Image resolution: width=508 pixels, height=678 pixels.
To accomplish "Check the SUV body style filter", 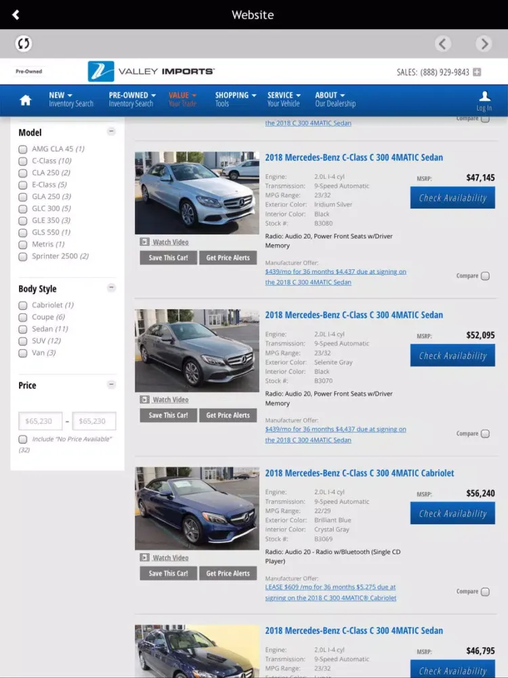I will (x=23, y=341).
